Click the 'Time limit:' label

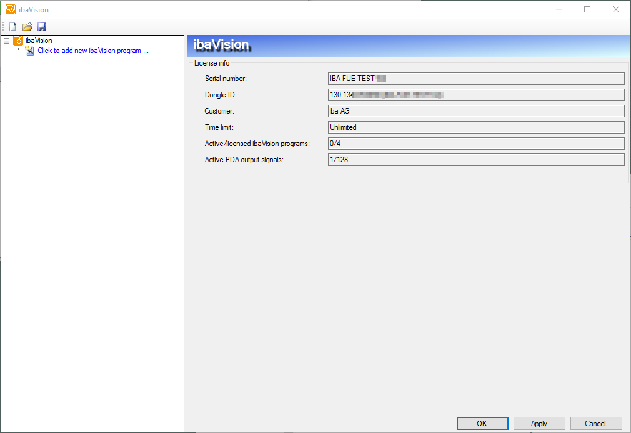pos(219,127)
